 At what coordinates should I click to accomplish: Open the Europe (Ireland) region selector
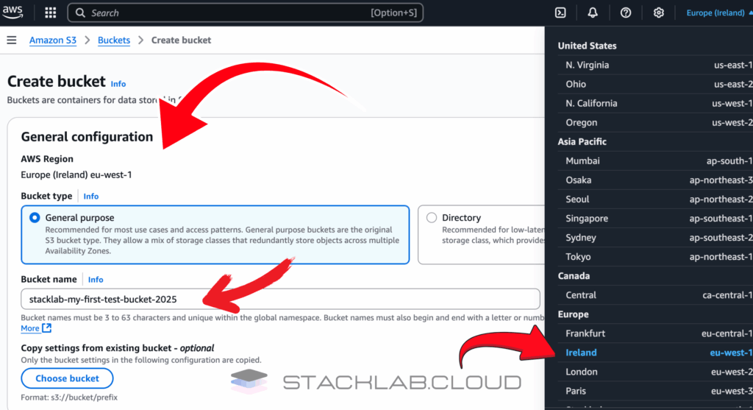pos(719,13)
